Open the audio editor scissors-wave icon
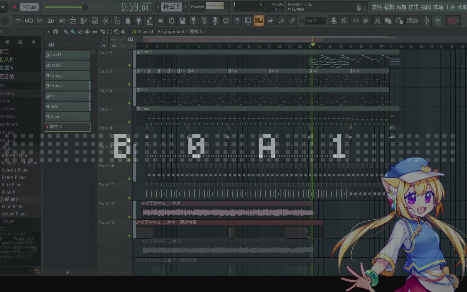467x292 pixels. tap(204, 21)
